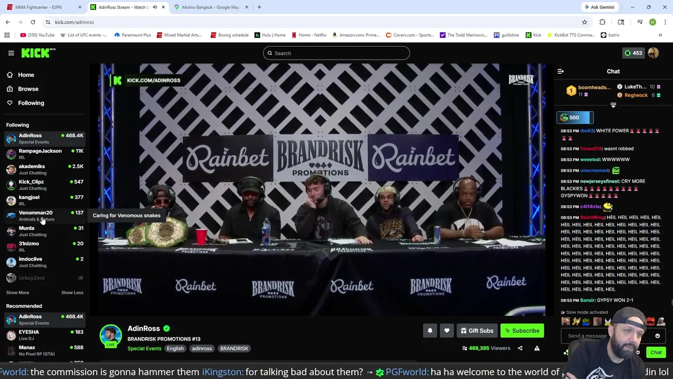
Task: Show more bookmarks chevron
Action: click(x=660, y=35)
